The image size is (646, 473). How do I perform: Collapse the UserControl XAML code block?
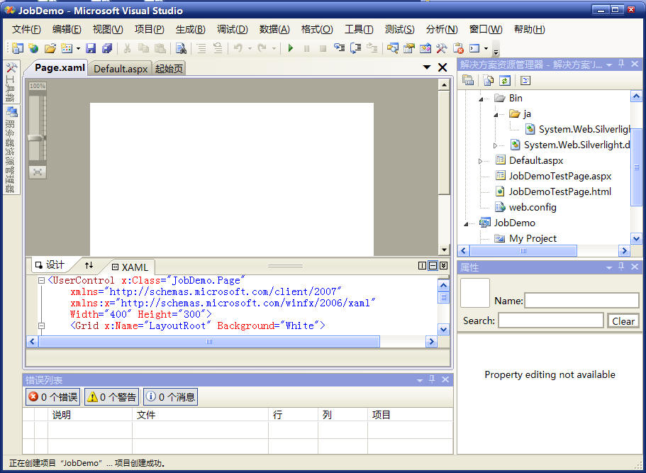41,280
